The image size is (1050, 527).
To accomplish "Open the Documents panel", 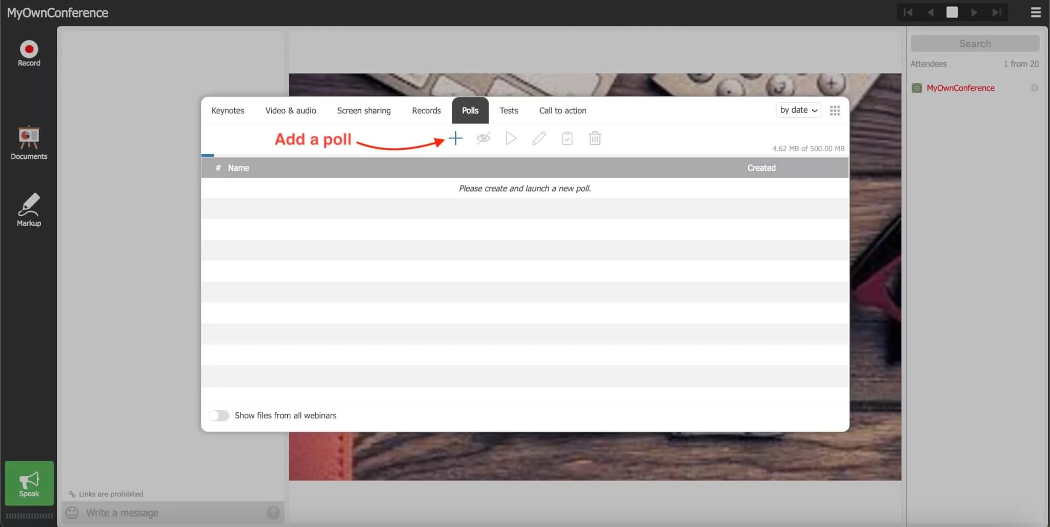I will coord(29,143).
